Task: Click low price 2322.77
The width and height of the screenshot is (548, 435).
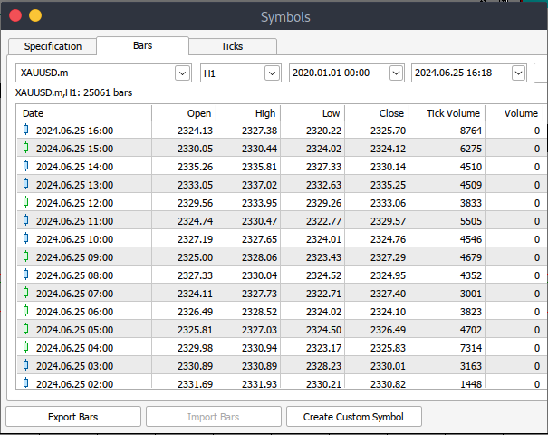Action: point(323,221)
